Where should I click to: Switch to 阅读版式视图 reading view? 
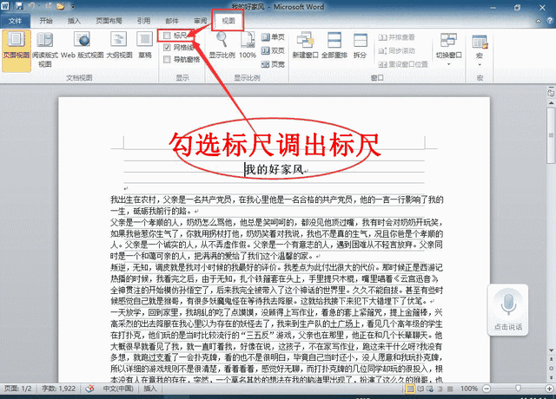coord(45,49)
